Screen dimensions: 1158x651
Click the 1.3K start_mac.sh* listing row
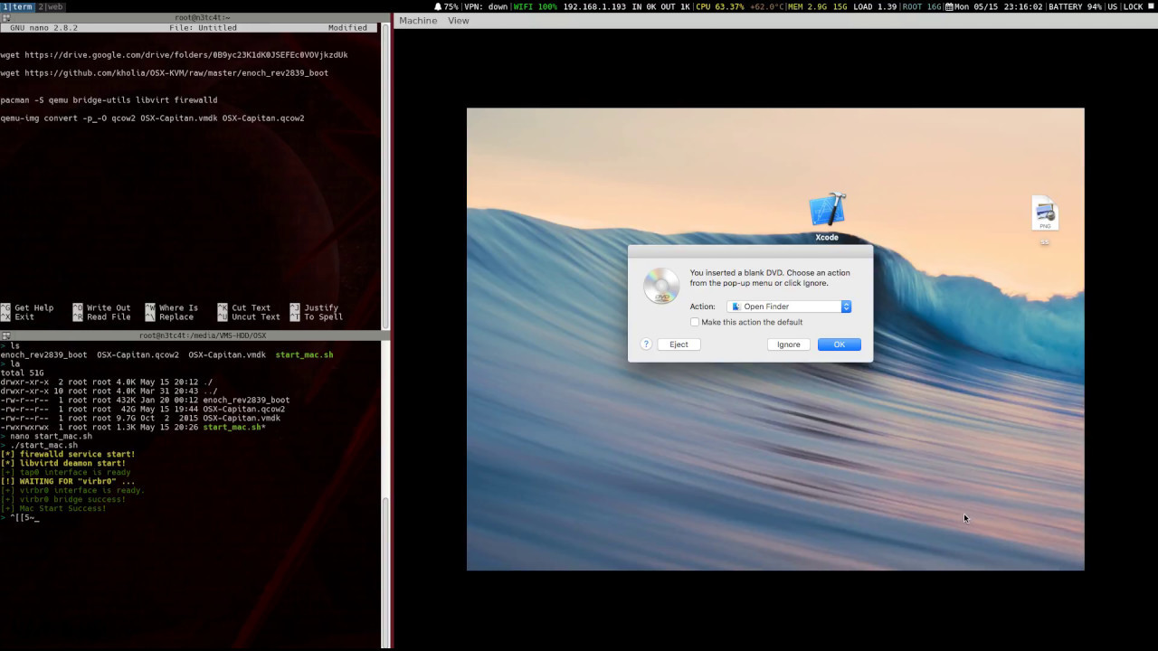133,427
